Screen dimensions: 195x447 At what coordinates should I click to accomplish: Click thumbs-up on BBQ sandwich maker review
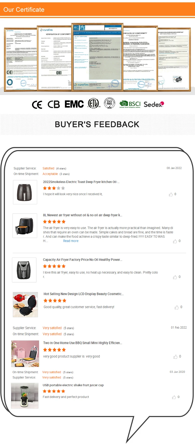[175, 357]
